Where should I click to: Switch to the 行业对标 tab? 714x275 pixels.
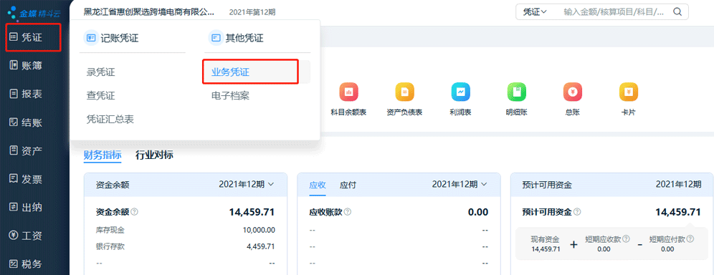154,155
